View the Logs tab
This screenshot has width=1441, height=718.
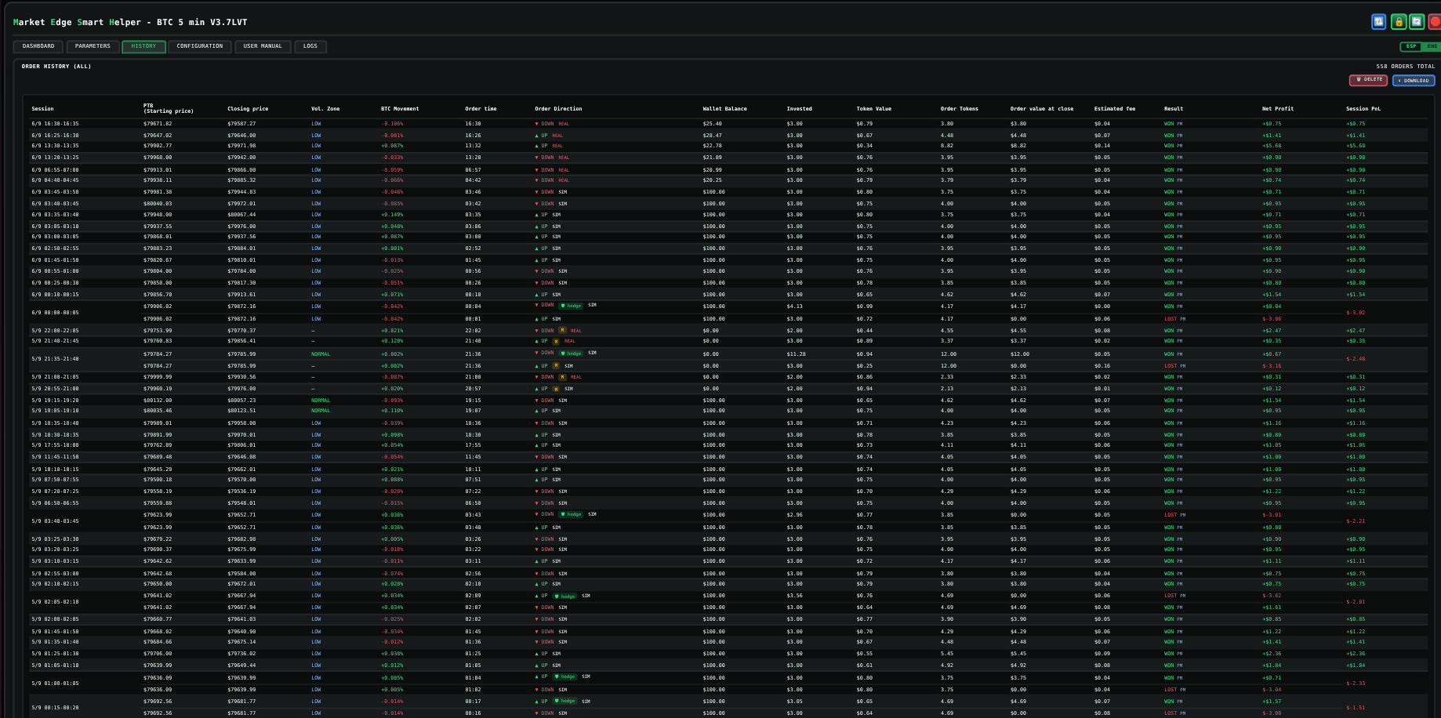[310, 46]
